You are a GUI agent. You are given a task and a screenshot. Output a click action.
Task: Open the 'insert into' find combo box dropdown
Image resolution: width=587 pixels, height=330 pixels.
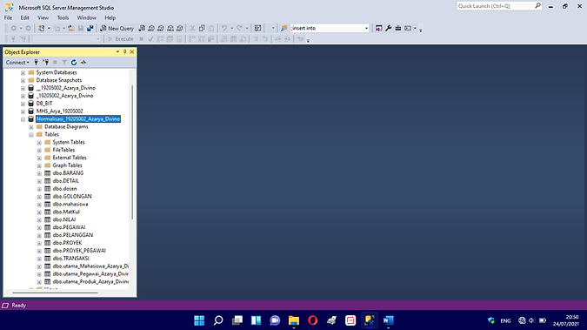pyautogui.click(x=366, y=28)
